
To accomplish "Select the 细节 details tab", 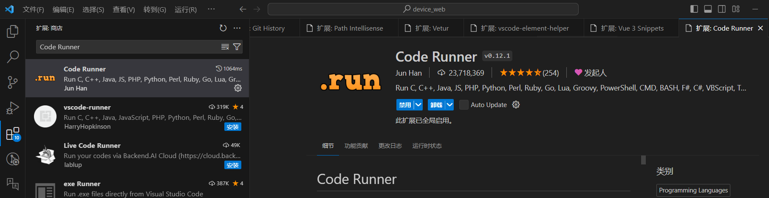I will 328,146.
